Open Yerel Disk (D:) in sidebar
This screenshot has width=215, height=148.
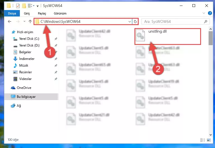click(29, 45)
